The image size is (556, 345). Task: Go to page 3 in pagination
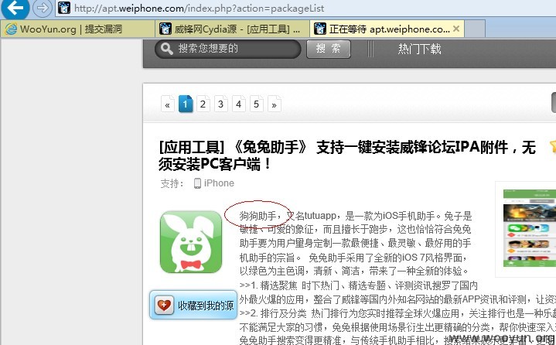pos(221,104)
